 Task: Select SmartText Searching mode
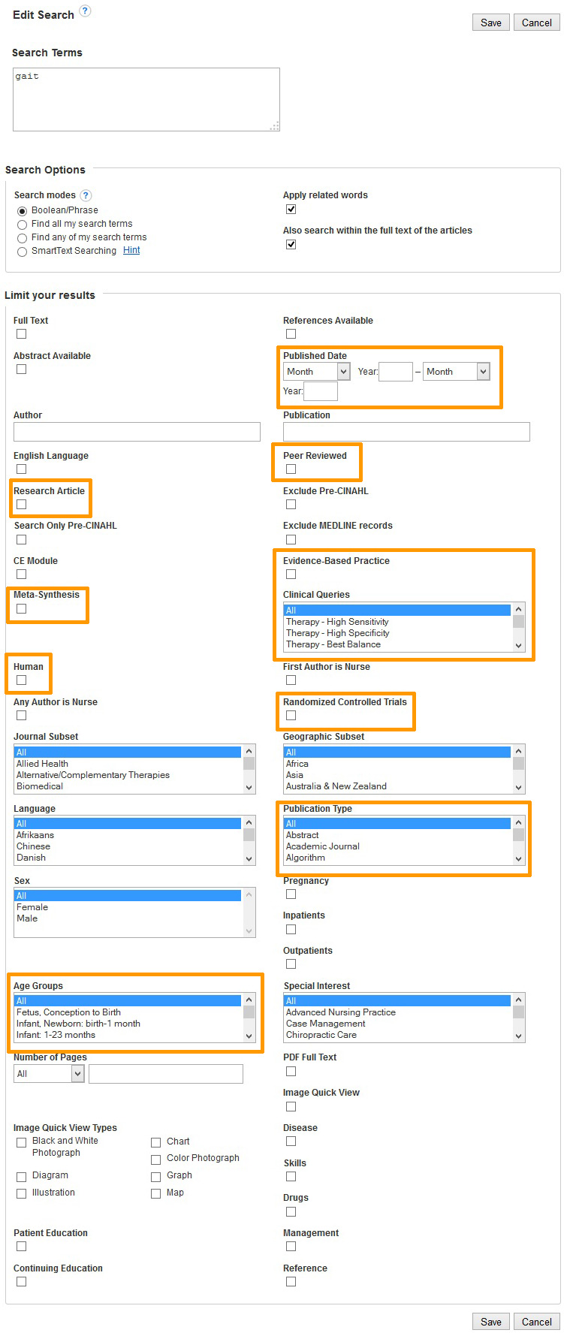click(x=22, y=252)
